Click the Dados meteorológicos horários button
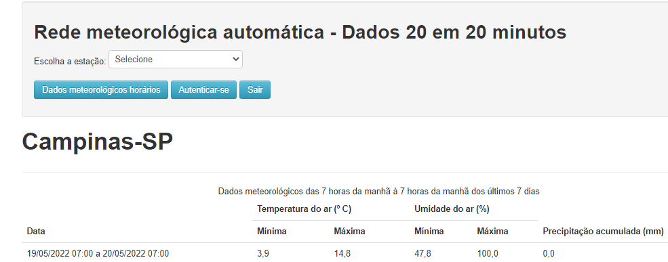 click(x=101, y=90)
